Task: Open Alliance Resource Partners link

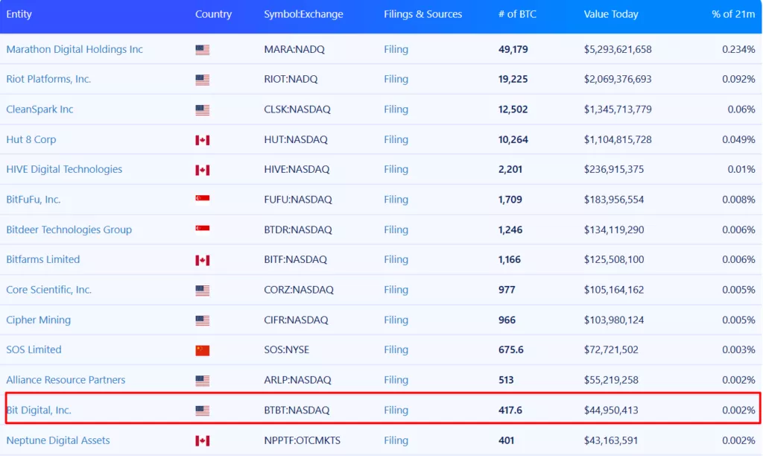Action: pos(66,380)
